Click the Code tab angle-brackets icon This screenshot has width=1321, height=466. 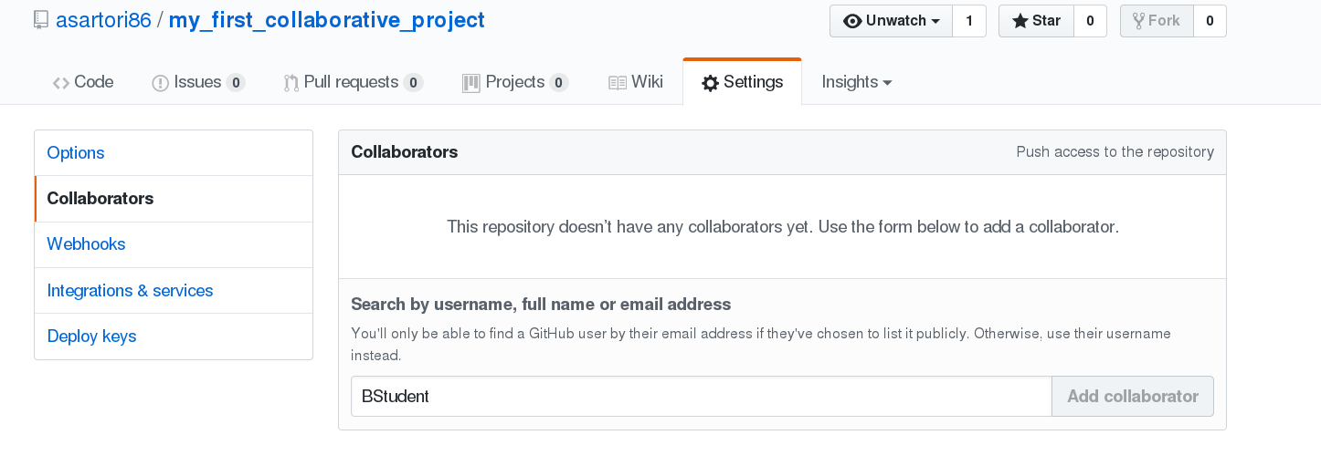(61, 83)
